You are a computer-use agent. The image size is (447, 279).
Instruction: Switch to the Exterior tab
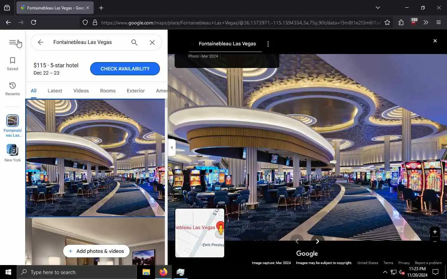click(x=136, y=91)
